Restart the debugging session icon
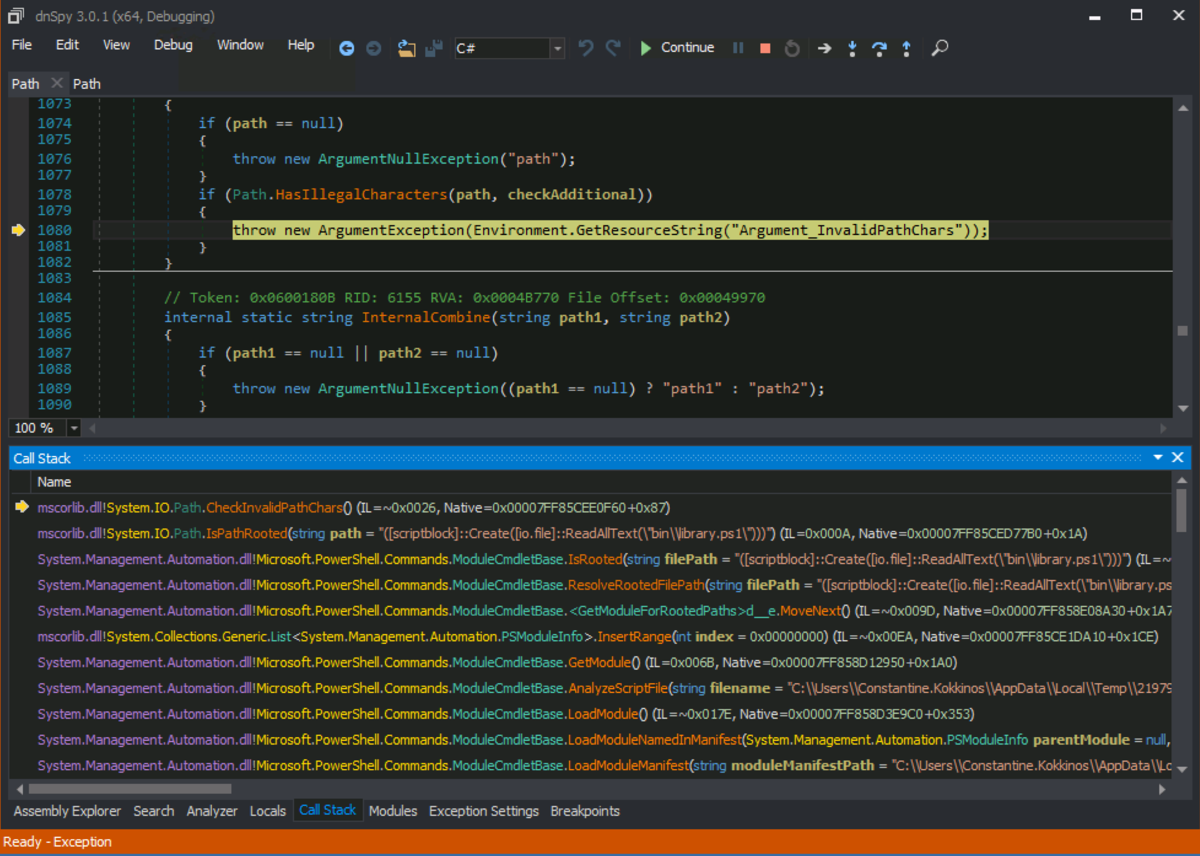Viewport: 1200px width, 856px height. coord(792,48)
